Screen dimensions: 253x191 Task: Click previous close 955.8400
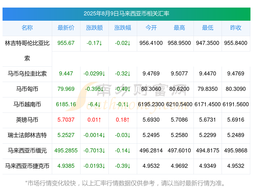[236, 43]
